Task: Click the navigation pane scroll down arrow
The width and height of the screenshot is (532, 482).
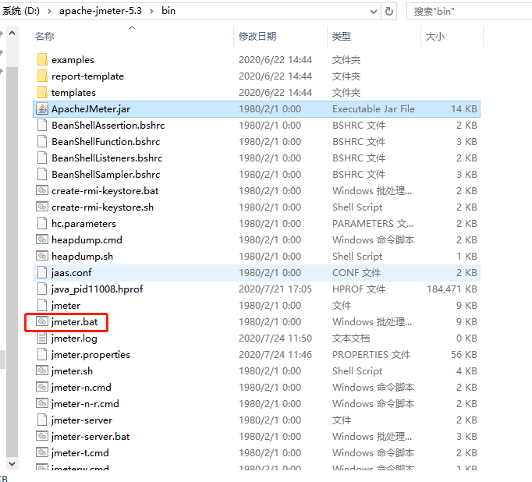Action: pyautogui.click(x=12, y=464)
